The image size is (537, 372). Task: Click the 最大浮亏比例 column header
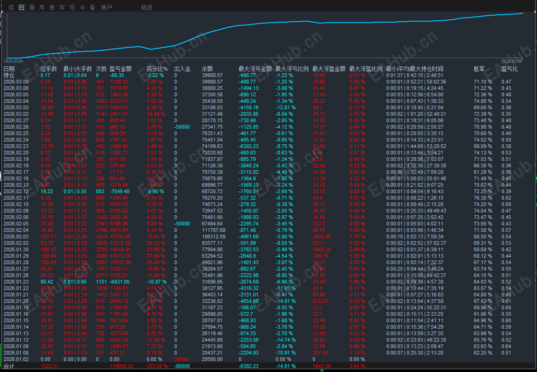click(x=292, y=69)
